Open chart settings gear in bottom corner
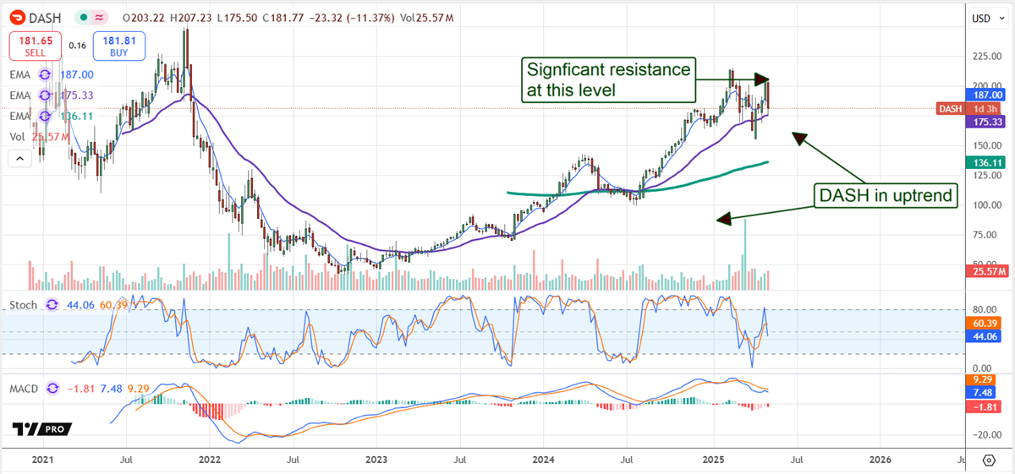 (989, 460)
